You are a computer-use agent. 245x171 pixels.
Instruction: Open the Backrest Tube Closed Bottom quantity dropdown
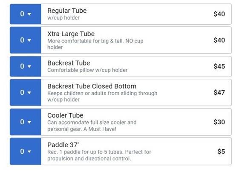[x=26, y=93]
